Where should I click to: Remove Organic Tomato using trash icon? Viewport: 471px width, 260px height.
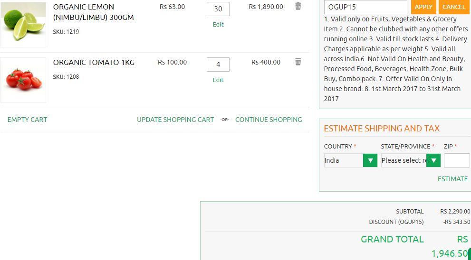[x=298, y=62]
